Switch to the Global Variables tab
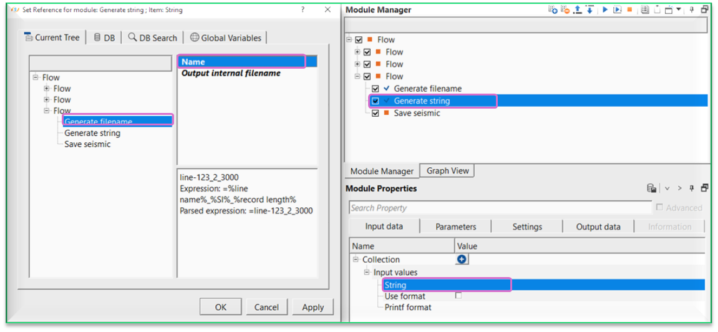 (226, 37)
